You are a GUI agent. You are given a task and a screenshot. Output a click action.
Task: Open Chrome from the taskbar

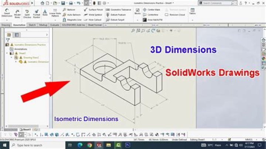coord(90,145)
